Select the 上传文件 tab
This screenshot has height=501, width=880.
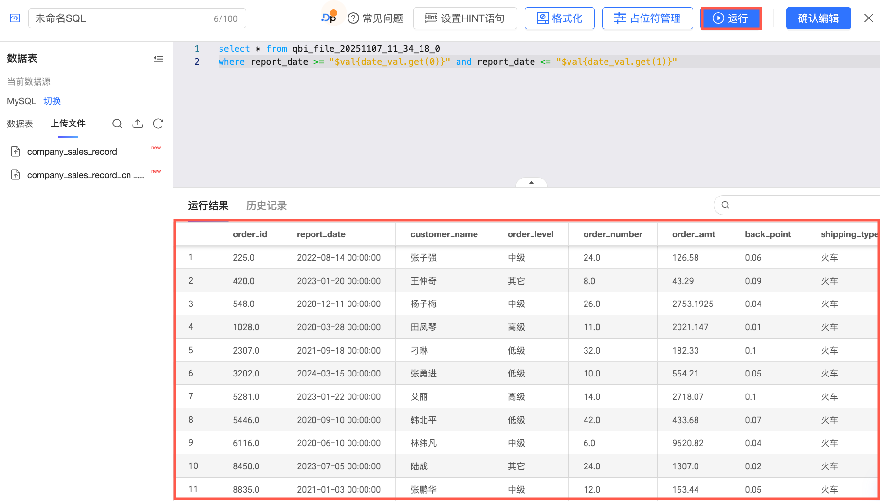pos(68,124)
